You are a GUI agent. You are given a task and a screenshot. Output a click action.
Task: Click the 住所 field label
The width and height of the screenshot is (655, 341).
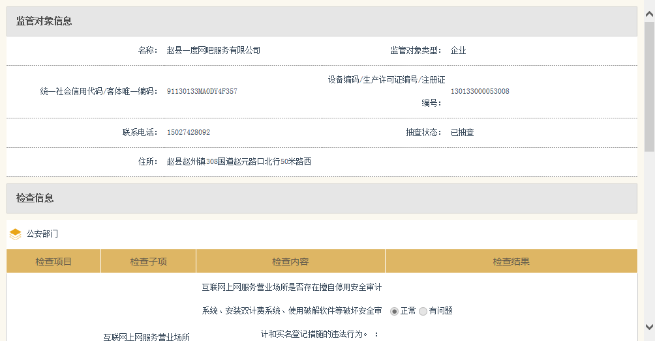point(148,162)
